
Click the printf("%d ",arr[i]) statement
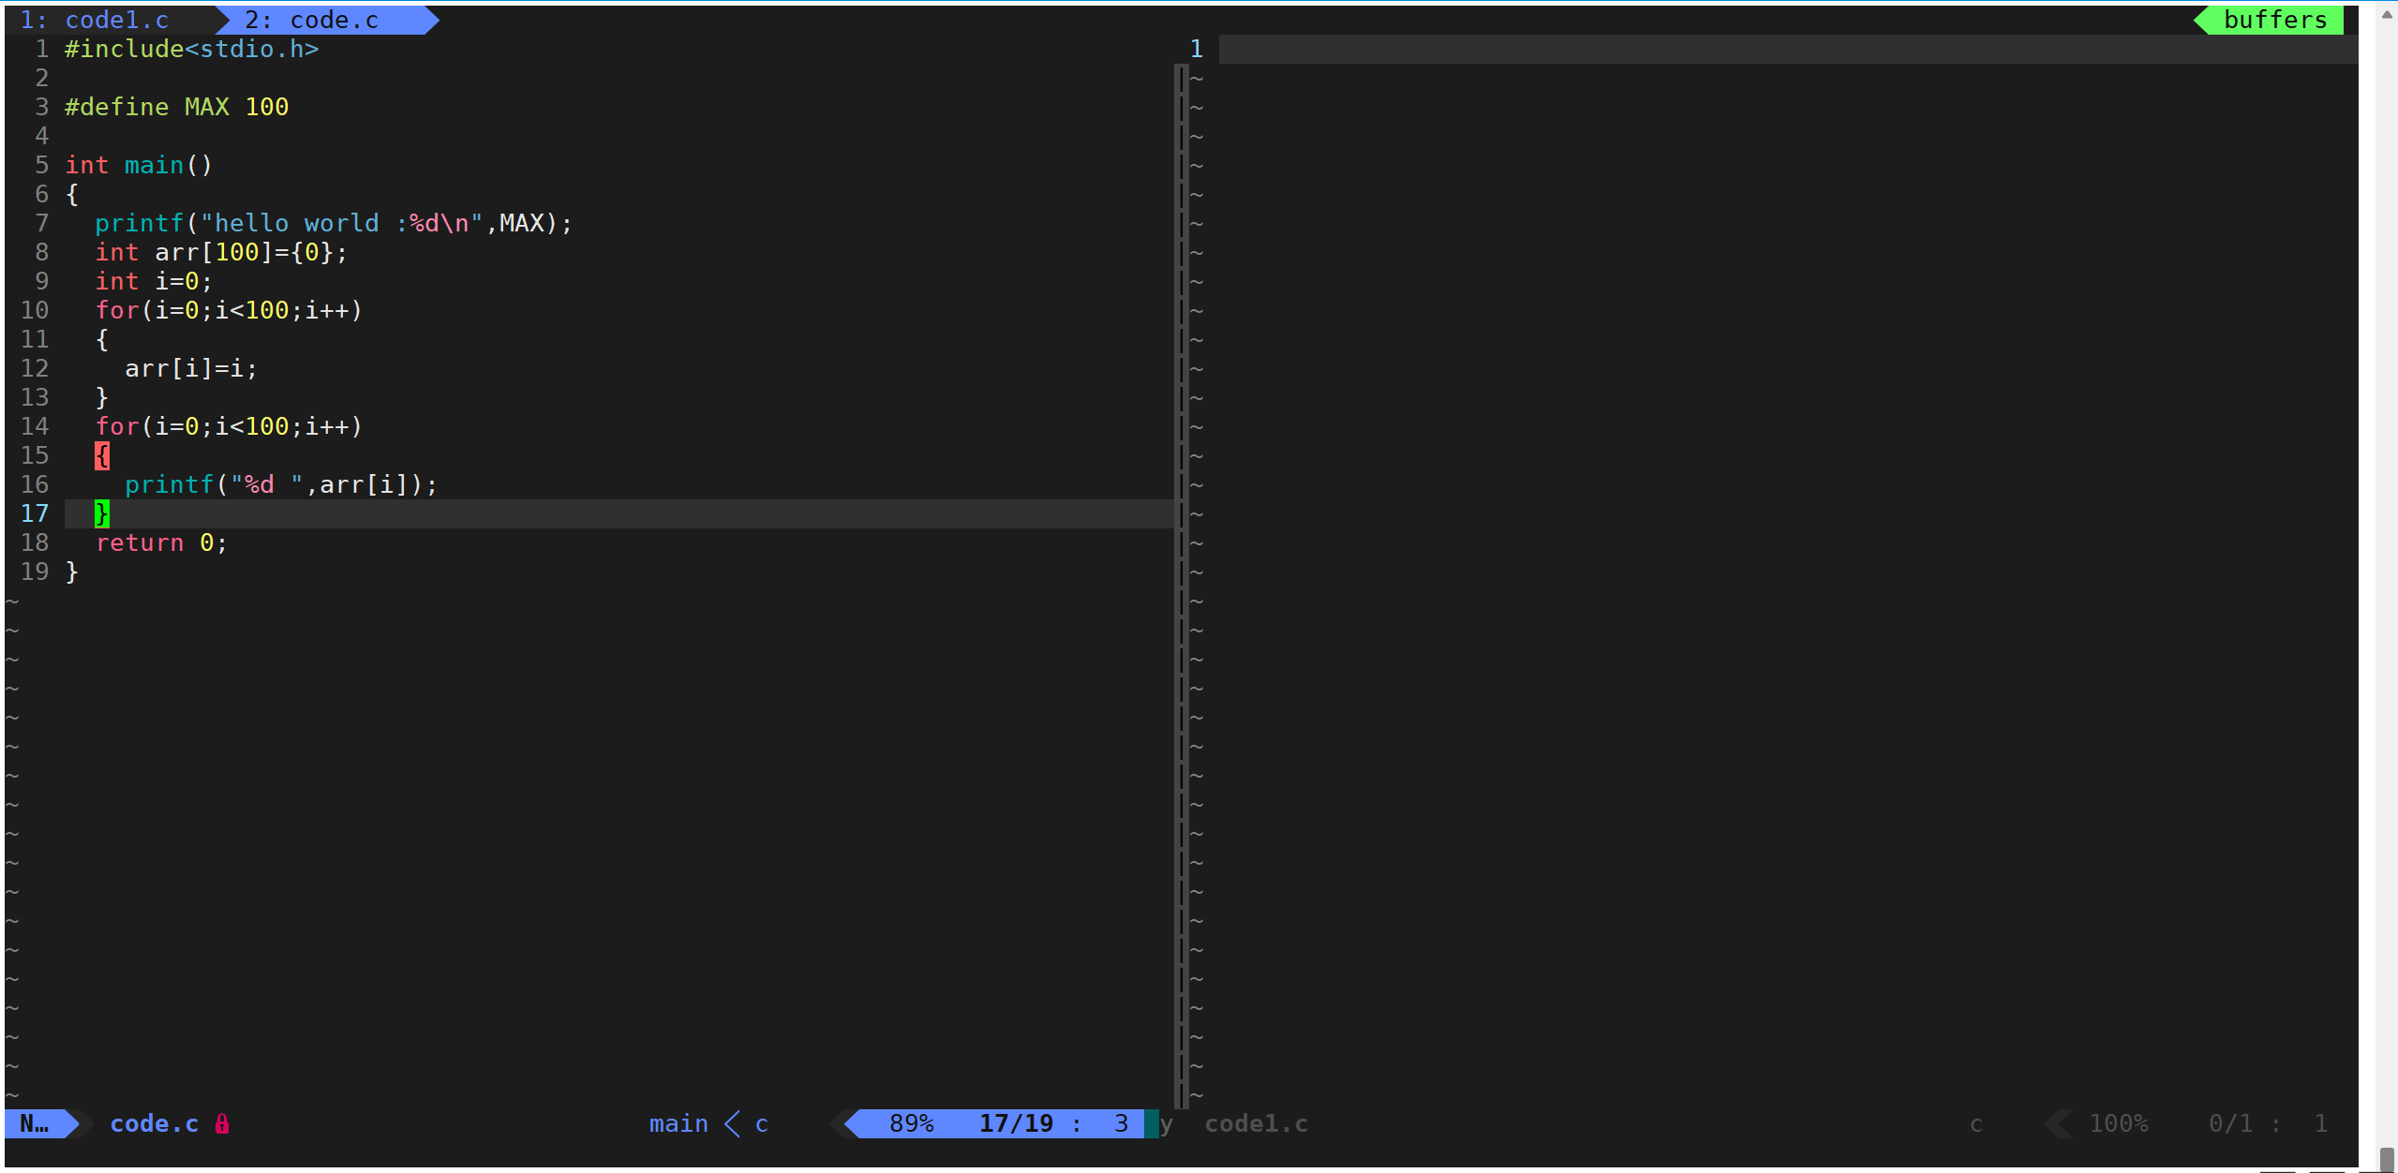click(281, 484)
